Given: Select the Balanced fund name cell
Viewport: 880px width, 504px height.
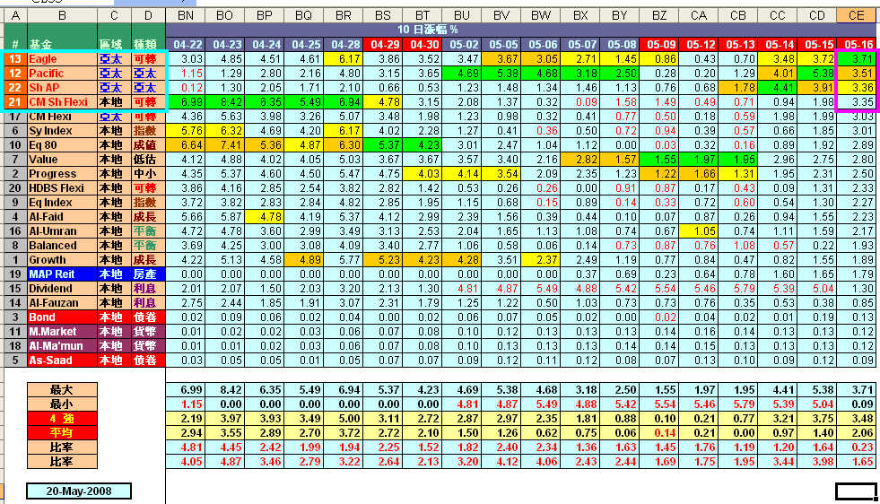Looking at the screenshot, I should click(x=62, y=245).
